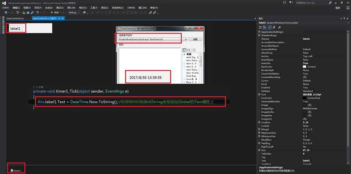Screen dimensions: 351x174
Task: Pin the UserControl1.cs design tab
Action: pos(59,19)
